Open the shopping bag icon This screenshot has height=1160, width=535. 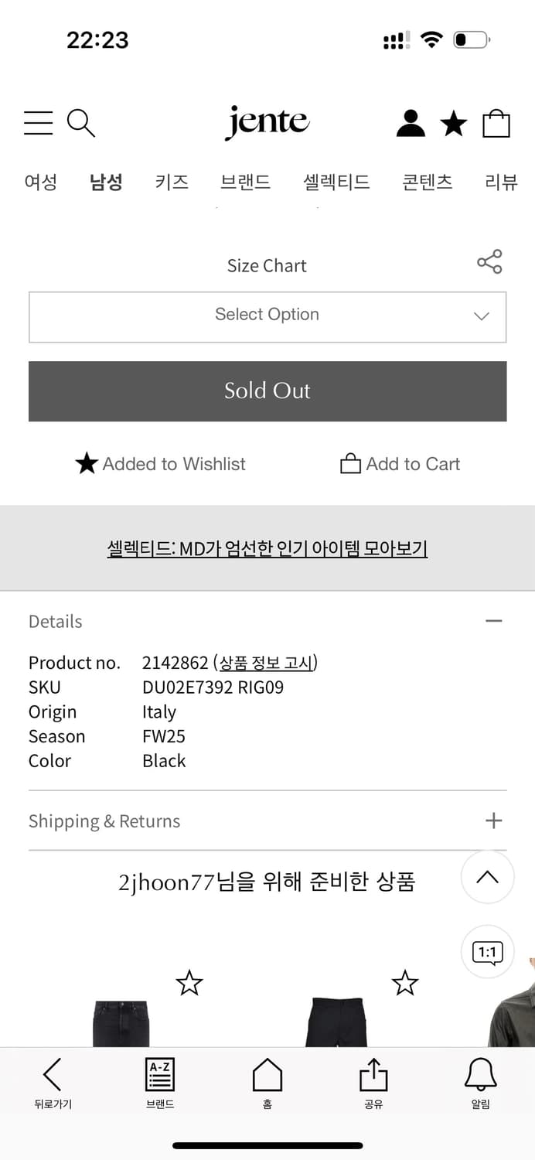(x=496, y=122)
